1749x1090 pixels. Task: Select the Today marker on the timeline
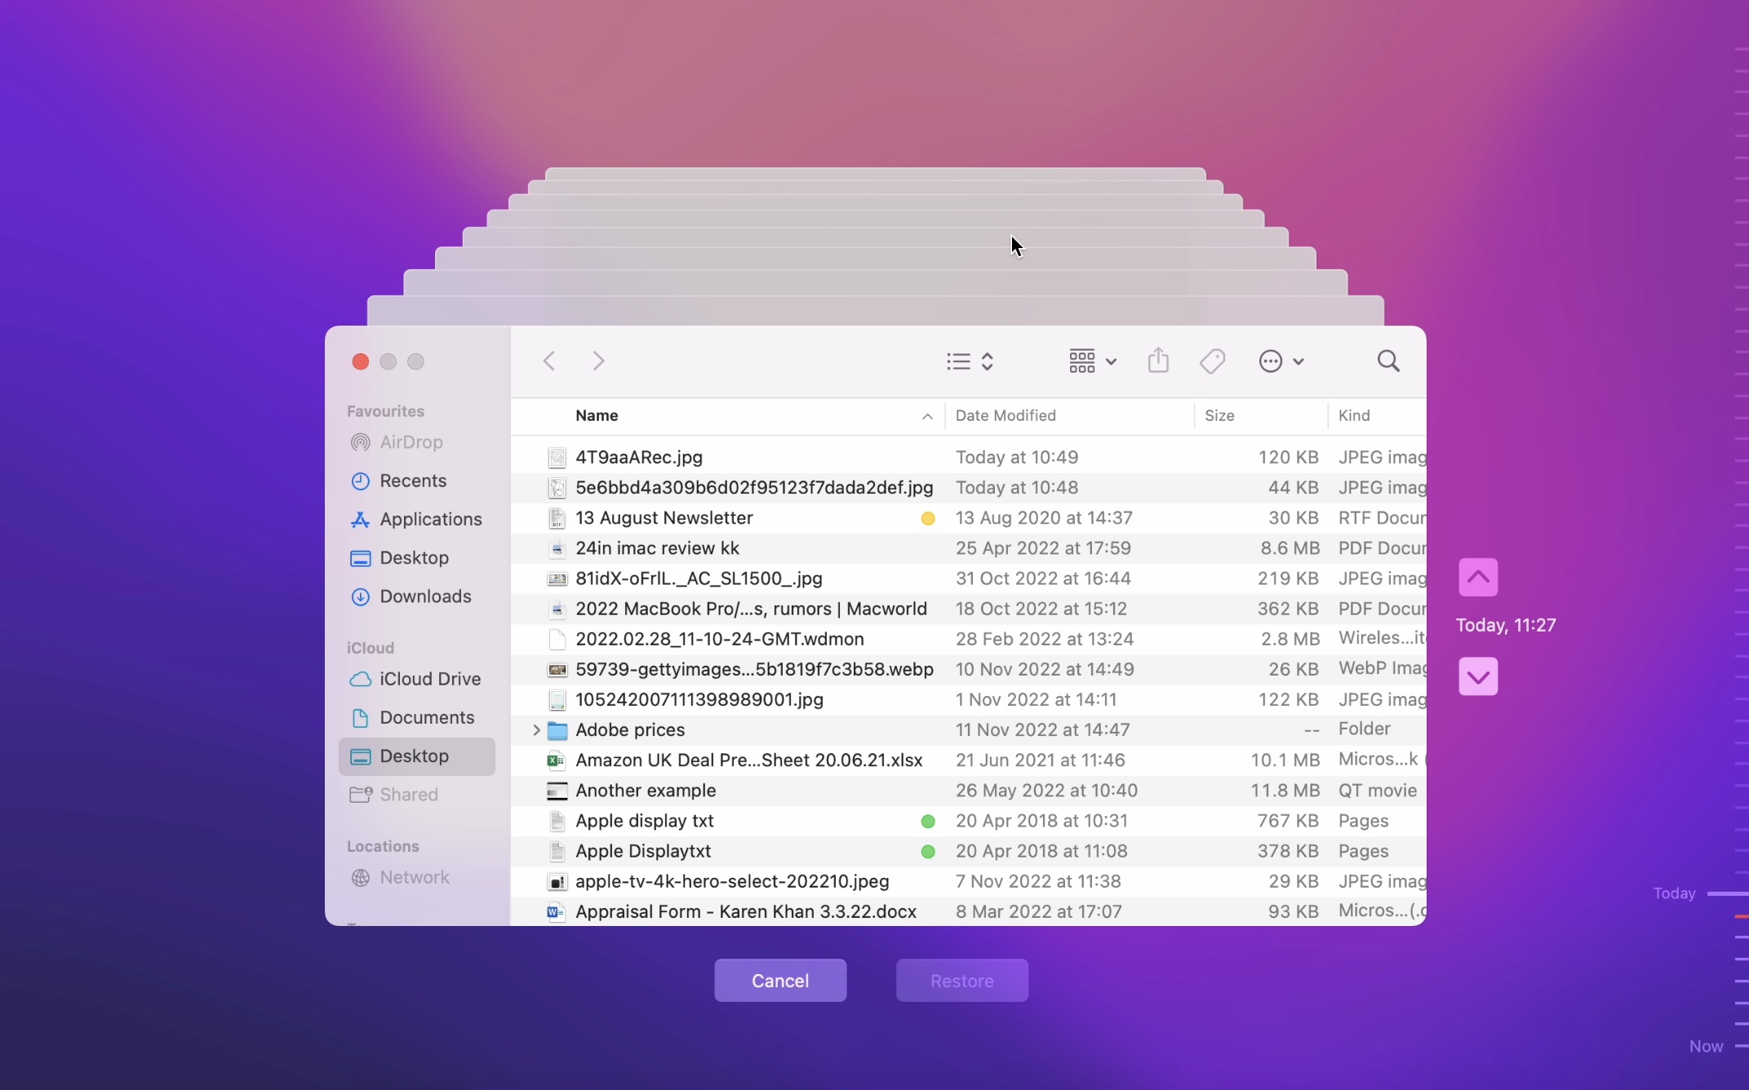tap(1700, 893)
